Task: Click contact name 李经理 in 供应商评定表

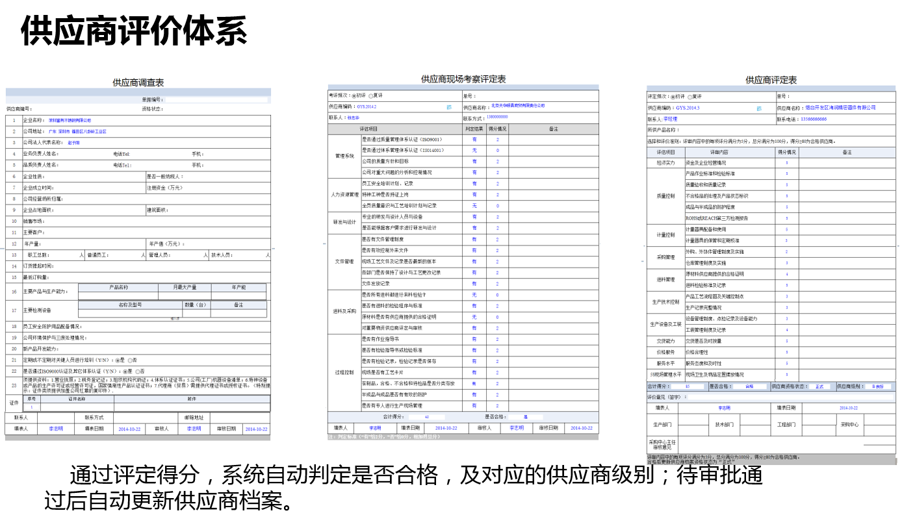Action: 670,119
